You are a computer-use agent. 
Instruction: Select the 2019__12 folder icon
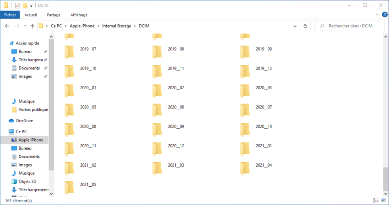(x=245, y=71)
